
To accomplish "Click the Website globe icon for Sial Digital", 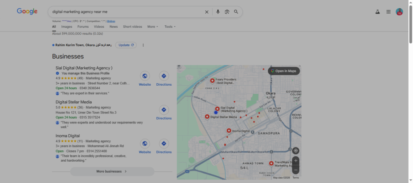I will (x=145, y=76).
